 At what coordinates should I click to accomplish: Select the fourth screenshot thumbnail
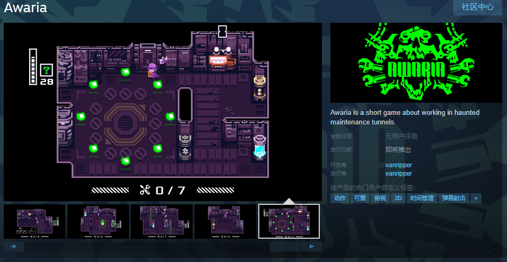pyautogui.click(x=225, y=221)
